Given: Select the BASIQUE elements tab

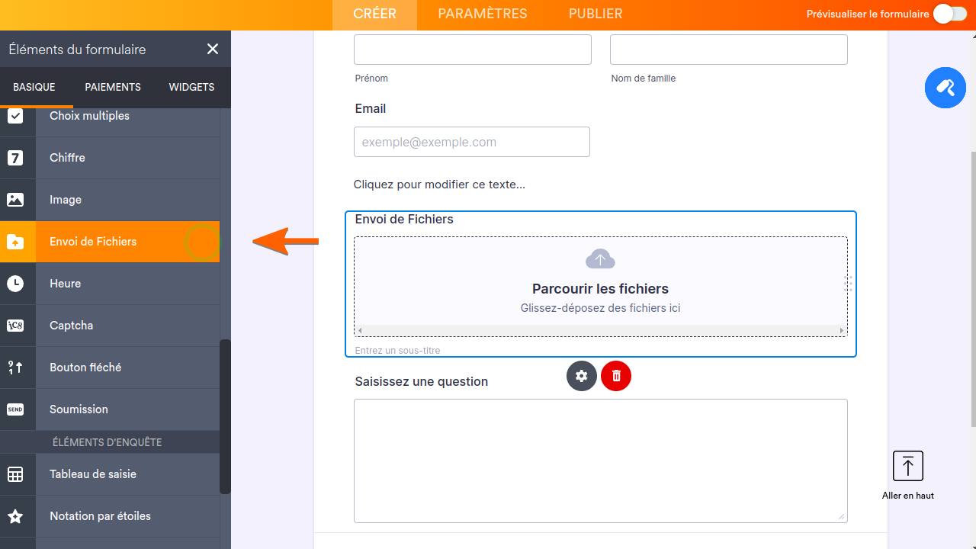Looking at the screenshot, I should (x=34, y=87).
